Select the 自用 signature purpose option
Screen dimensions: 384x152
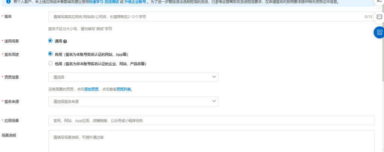click(x=51, y=54)
